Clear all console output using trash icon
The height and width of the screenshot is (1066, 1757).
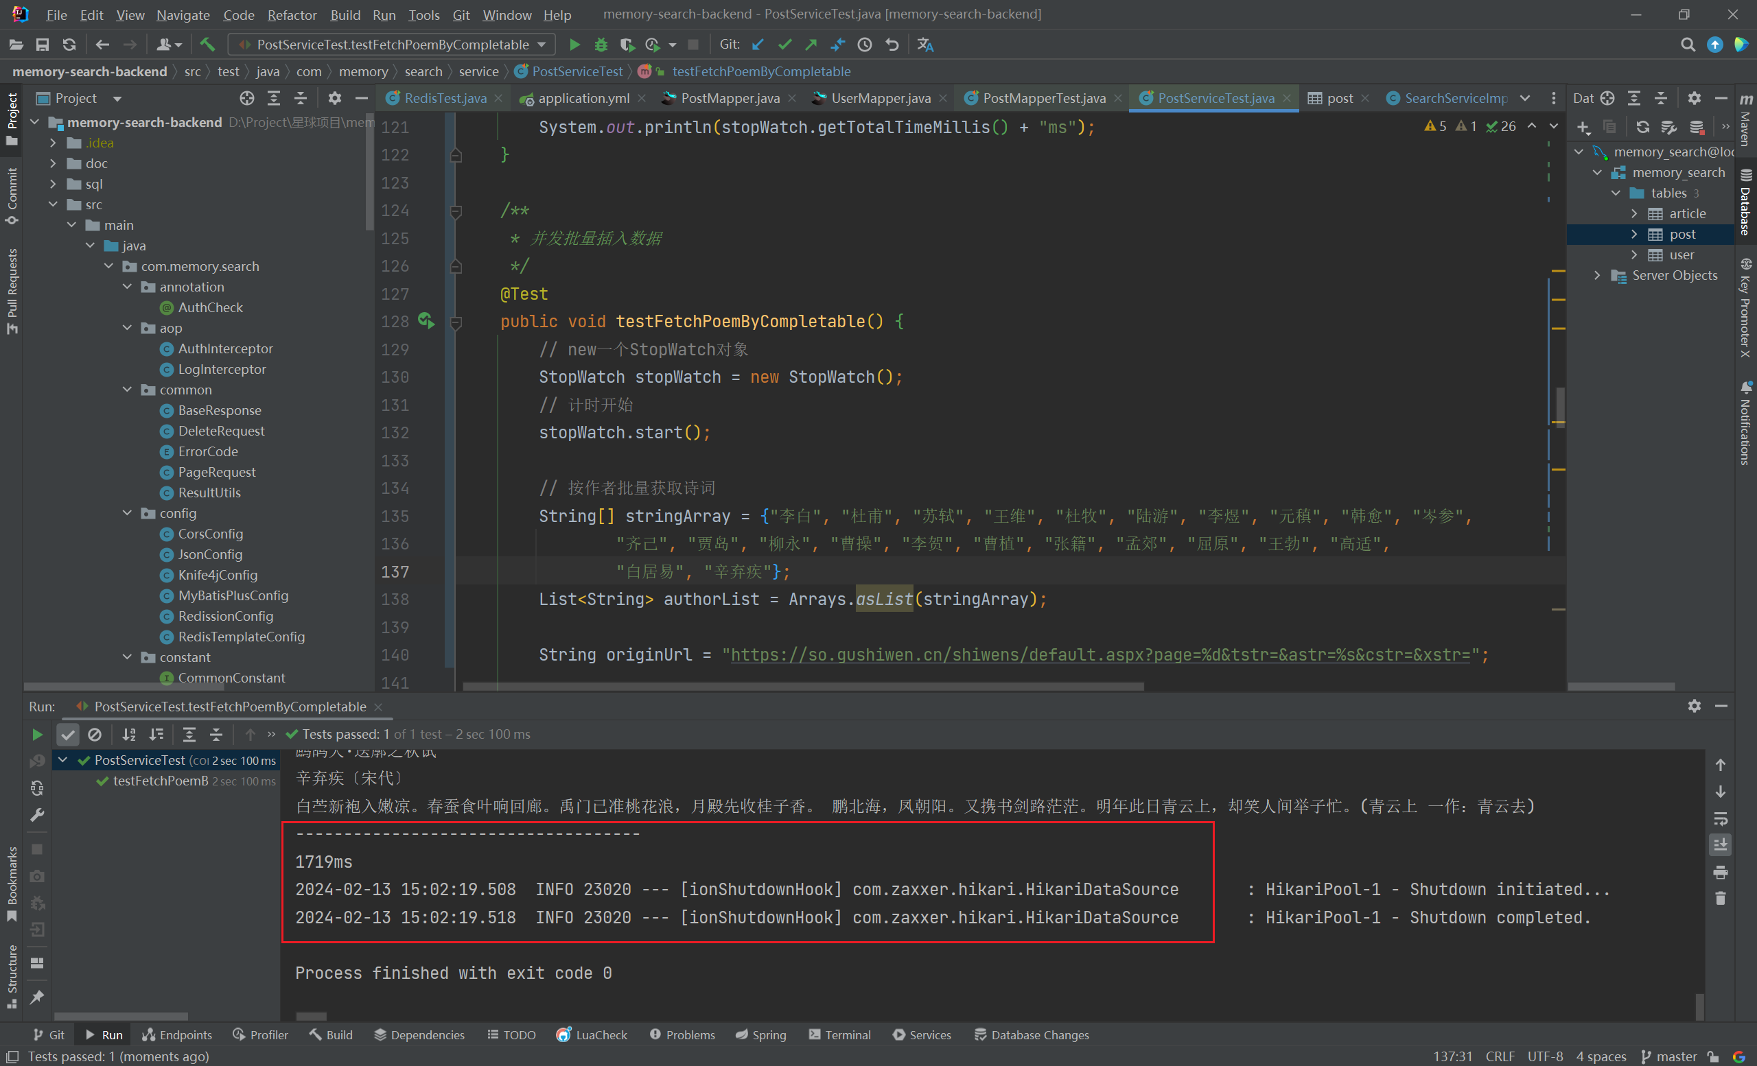click(1721, 899)
